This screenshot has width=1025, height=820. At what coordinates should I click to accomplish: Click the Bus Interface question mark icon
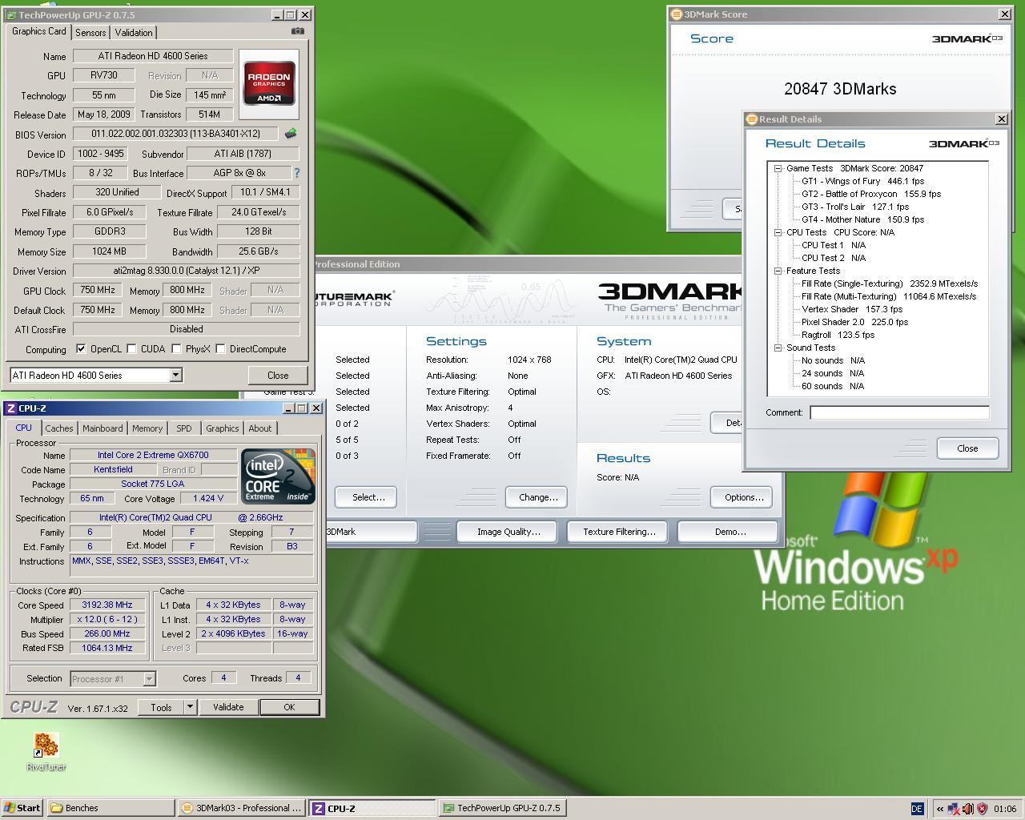coord(297,173)
